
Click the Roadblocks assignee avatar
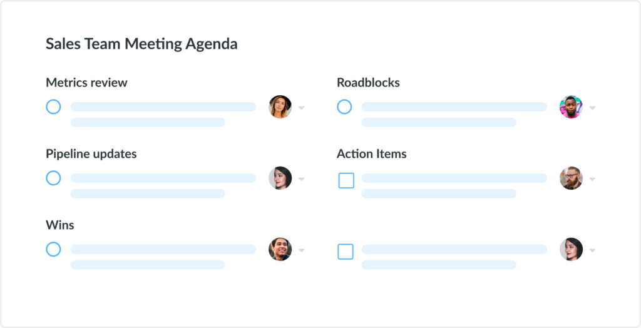click(571, 107)
